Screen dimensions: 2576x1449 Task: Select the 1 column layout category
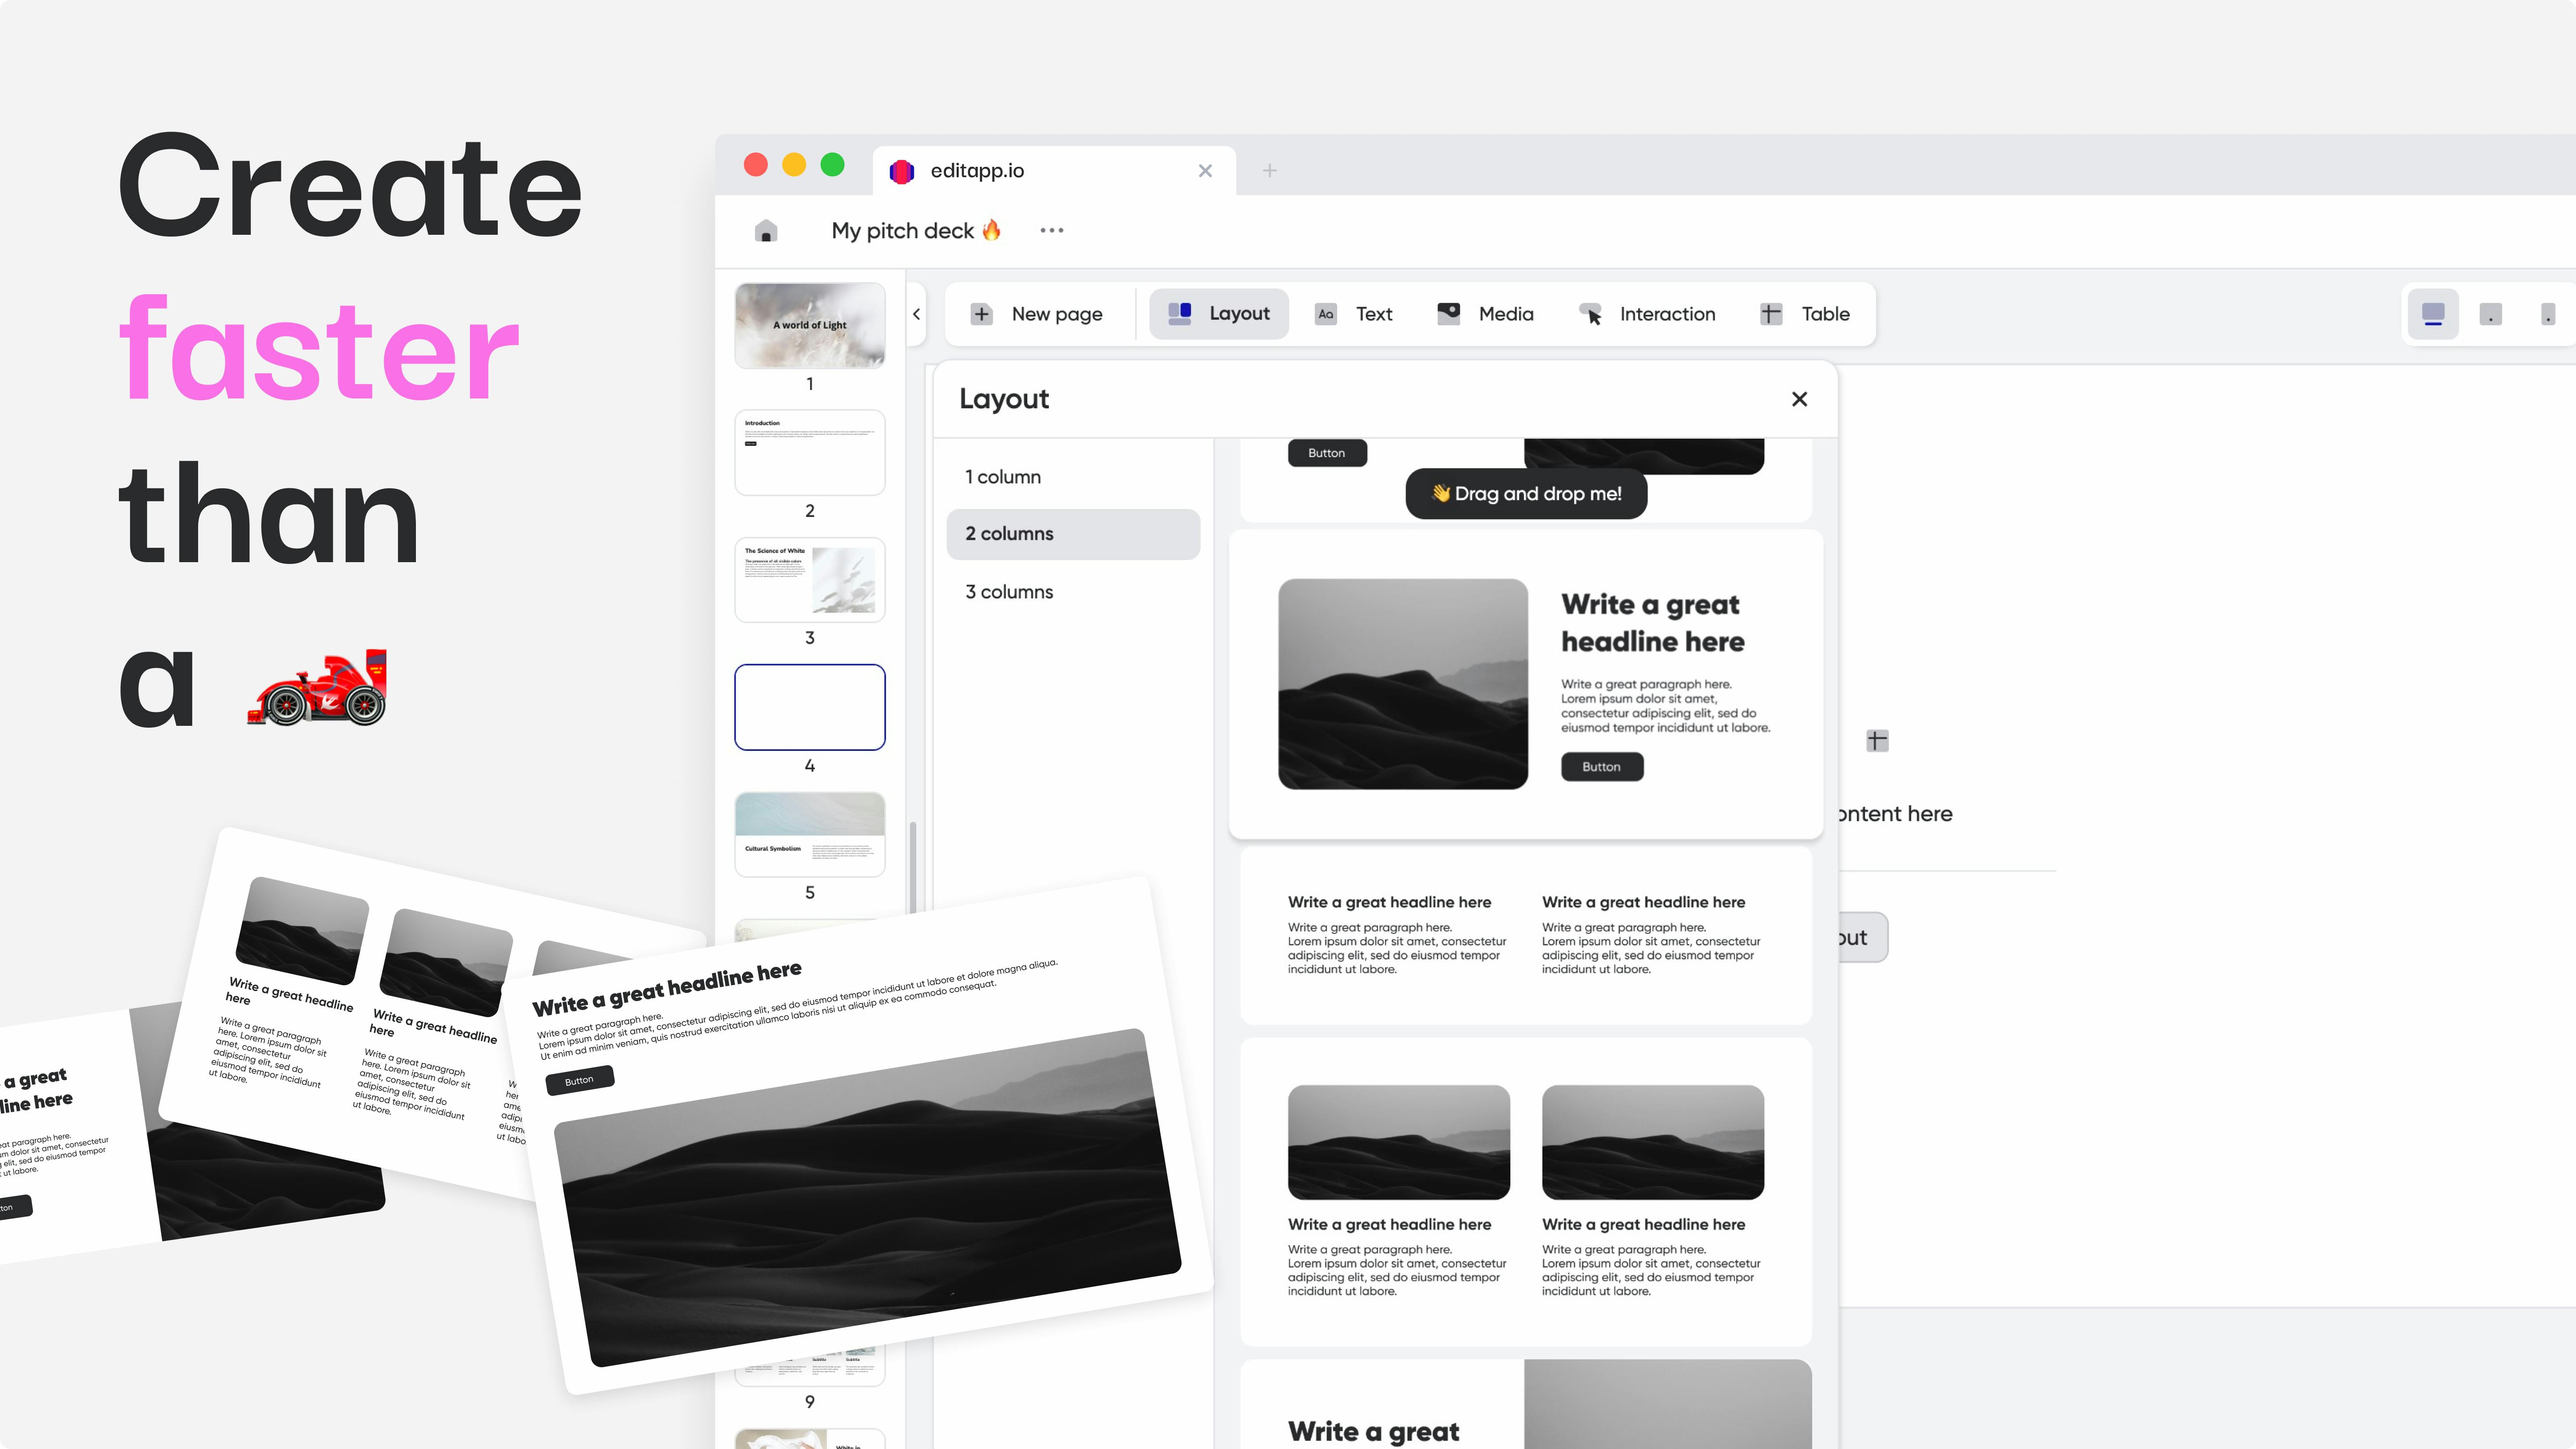[1073, 477]
